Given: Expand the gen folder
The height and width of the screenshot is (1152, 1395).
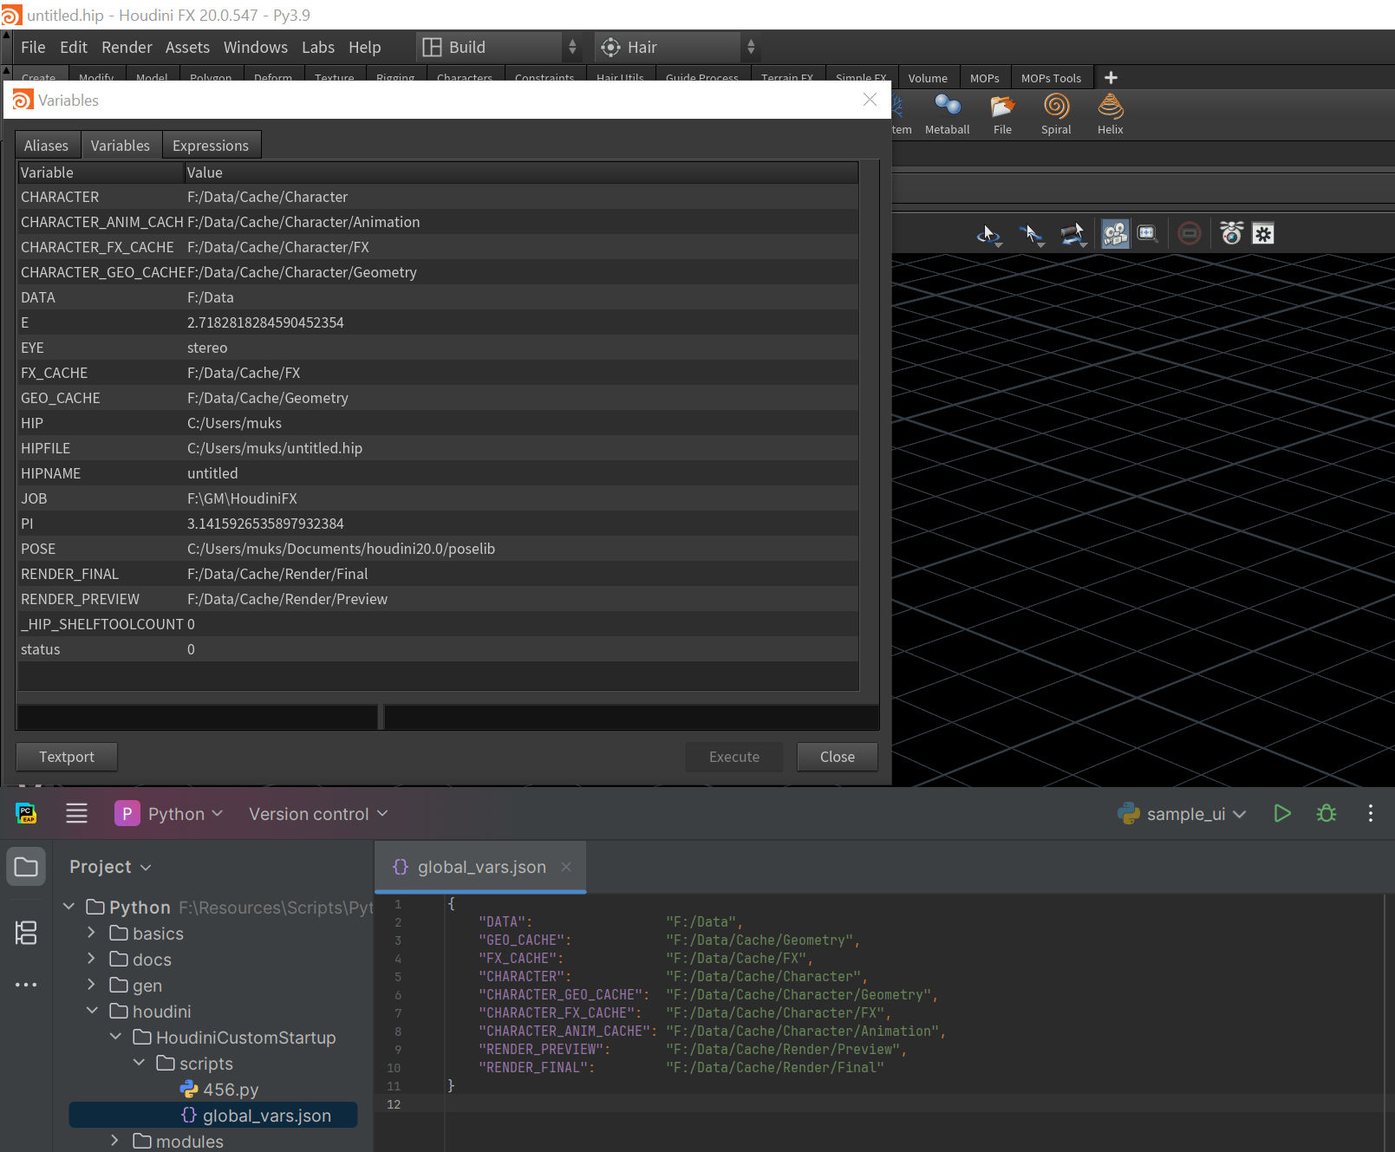Looking at the screenshot, I should point(91,985).
